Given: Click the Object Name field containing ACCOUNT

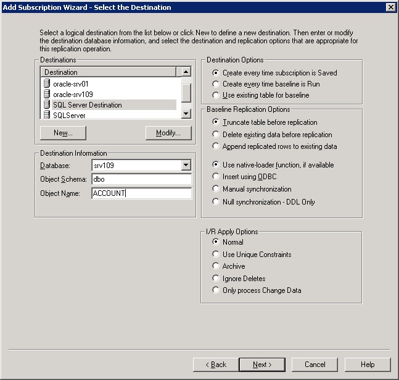Looking at the screenshot, I should tap(141, 193).
